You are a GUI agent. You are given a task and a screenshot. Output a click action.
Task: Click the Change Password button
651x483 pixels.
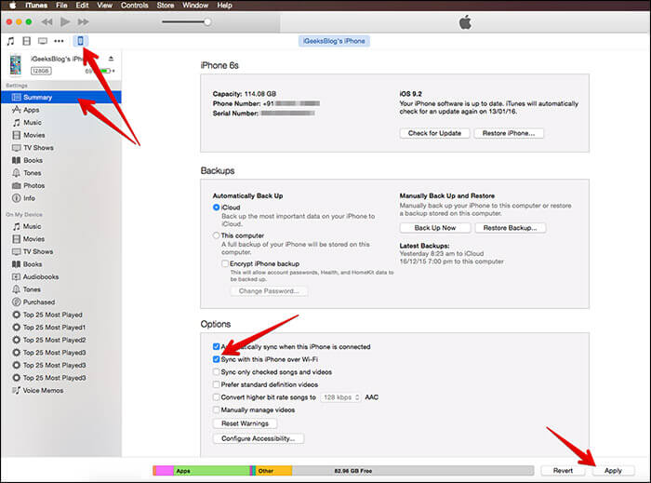tap(269, 291)
